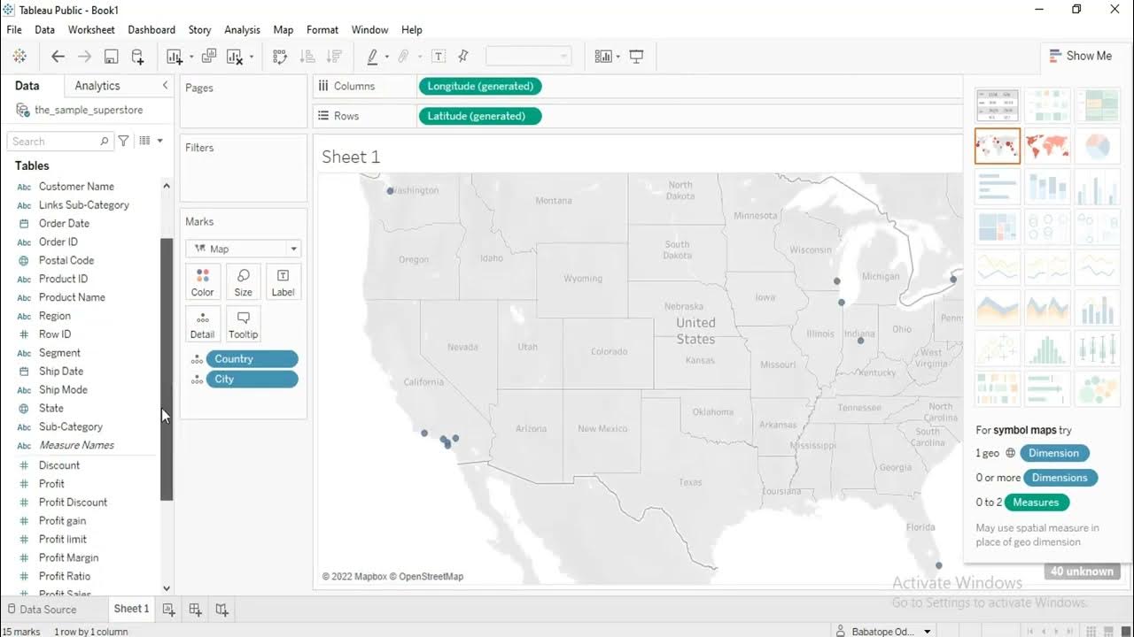
Task: Open the File menu
Action: pyautogui.click(x=14, y=29)
